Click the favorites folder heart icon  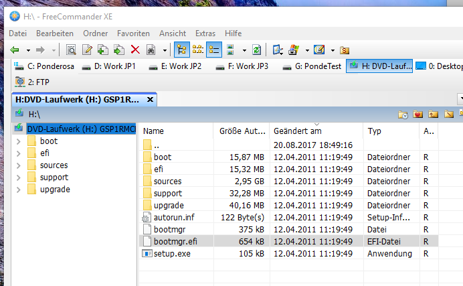tap(418, 114)
